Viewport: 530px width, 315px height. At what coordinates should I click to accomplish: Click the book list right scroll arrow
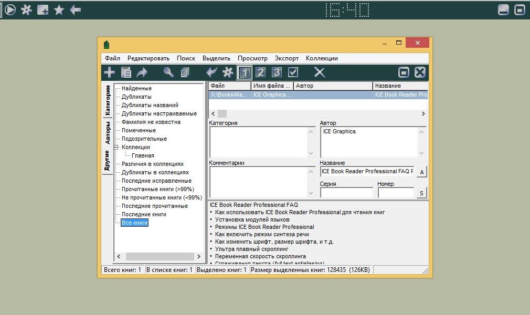tap(423, 114)
